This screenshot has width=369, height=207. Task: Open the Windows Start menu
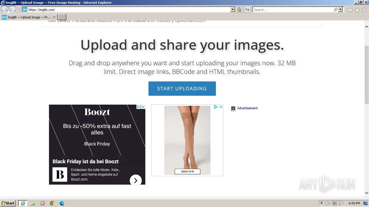(8, 203)
